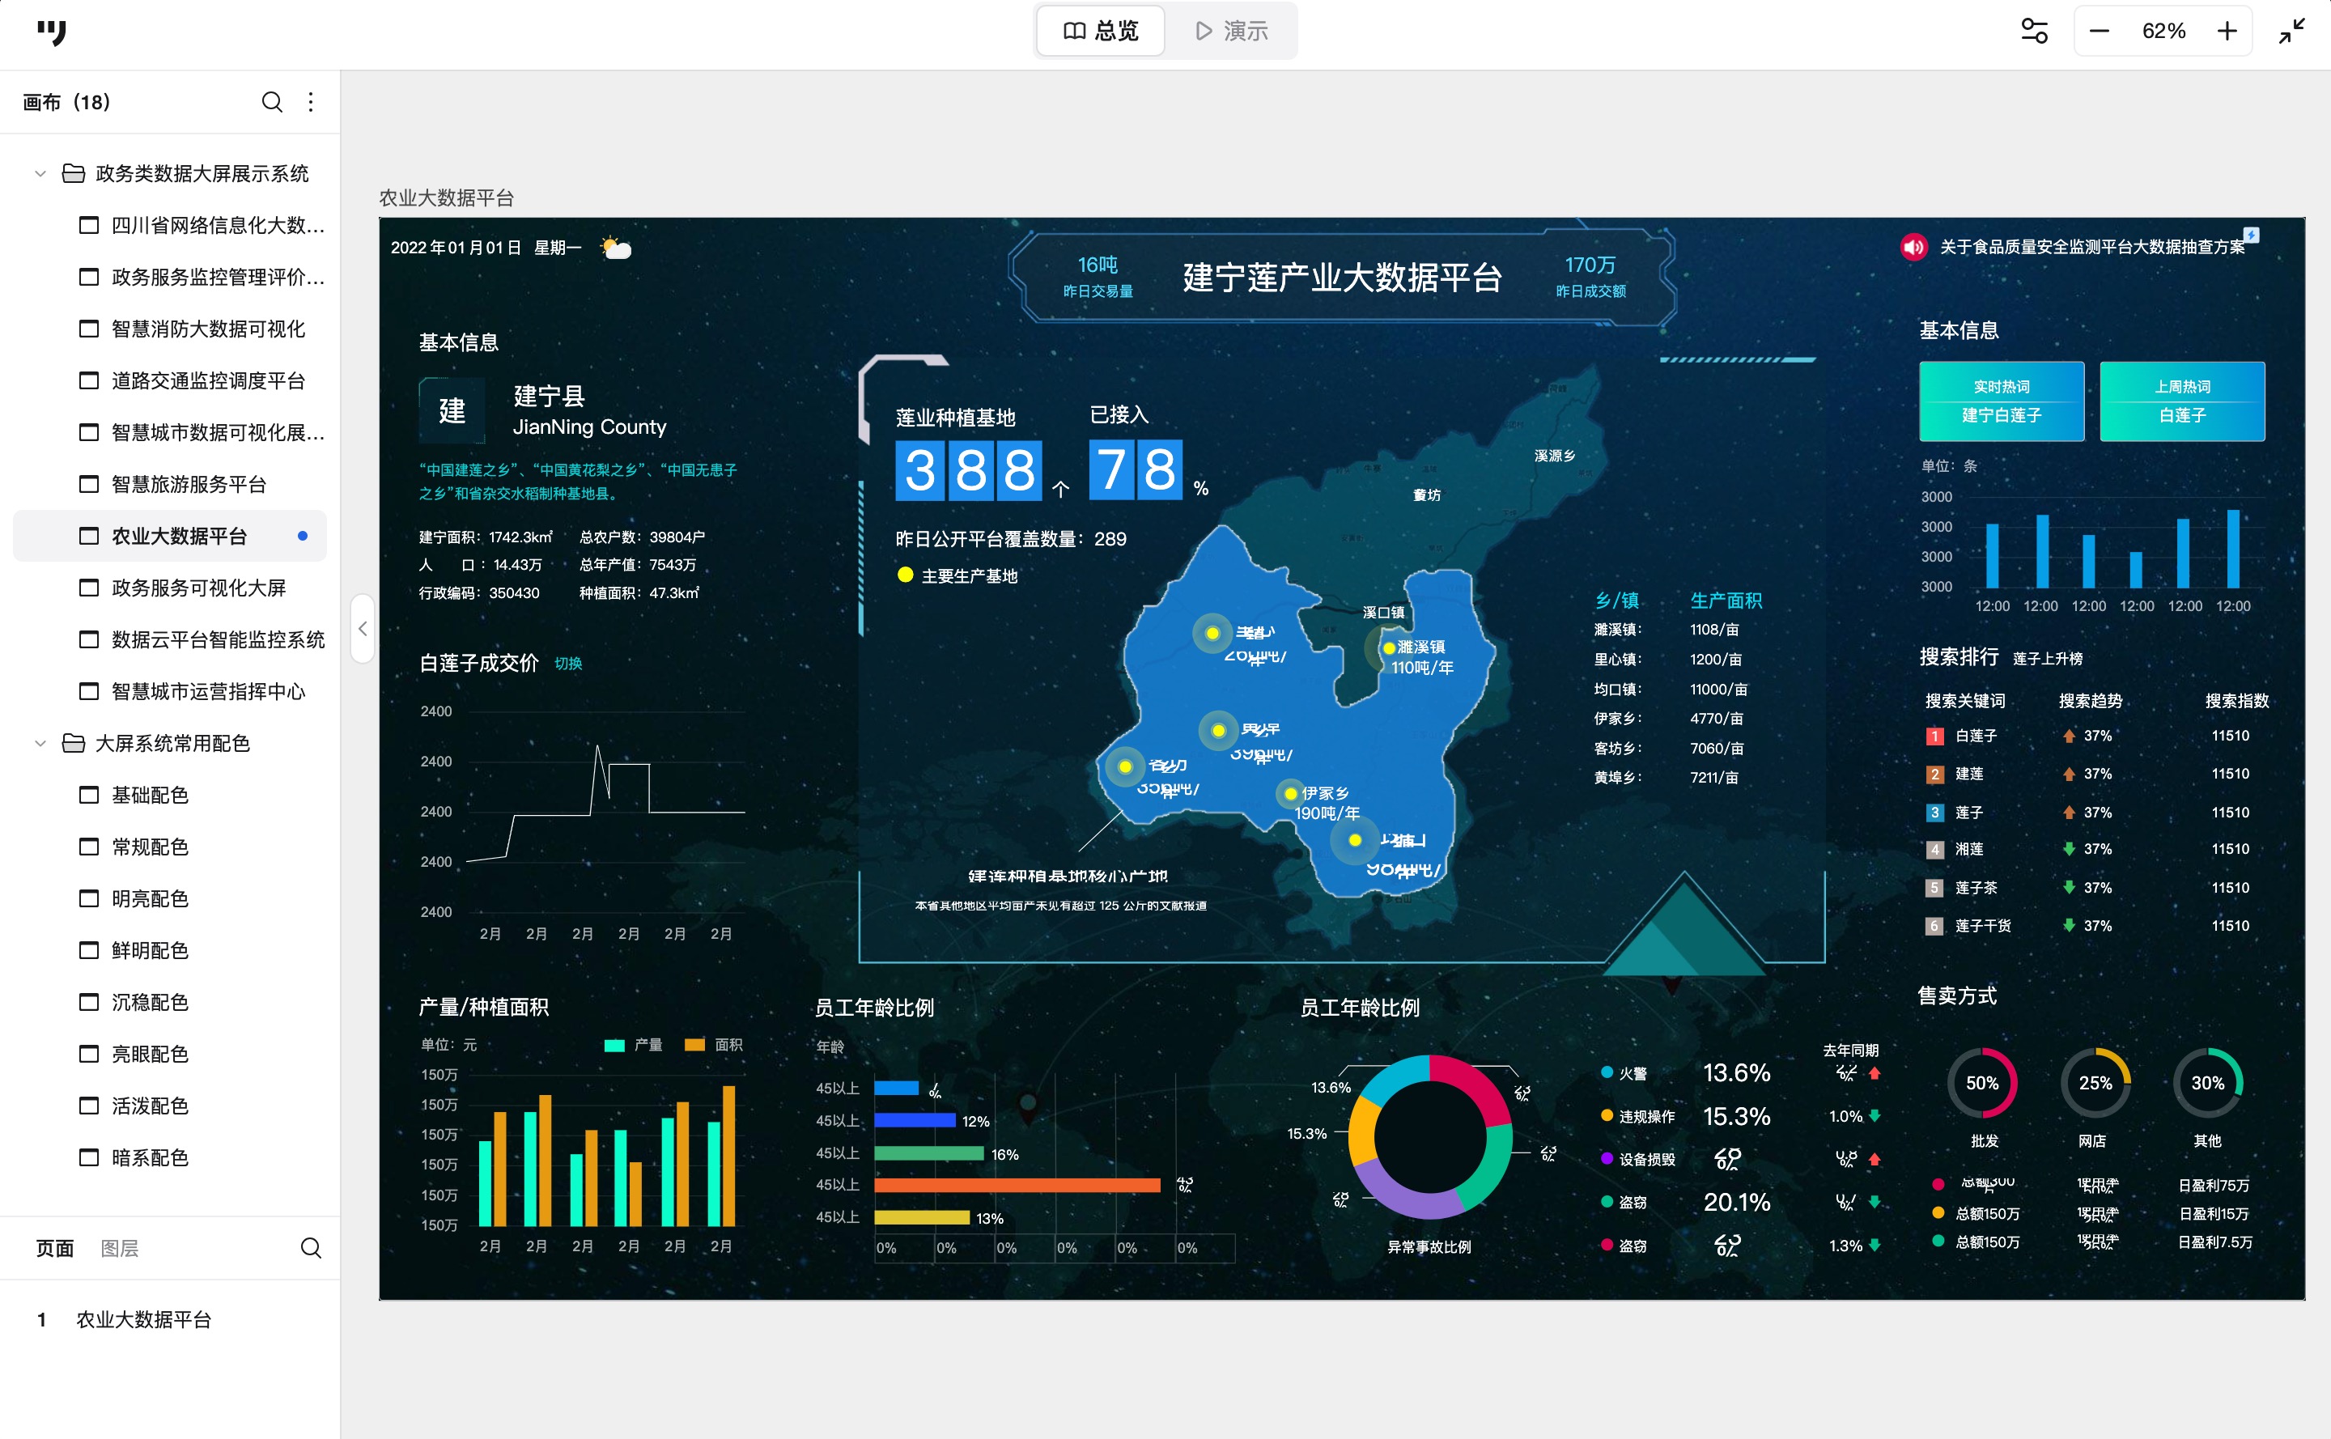The image size is (2331, 1439).
Task: Click the 农业大数据平台 canvas title label
Action: coord(447,198)
